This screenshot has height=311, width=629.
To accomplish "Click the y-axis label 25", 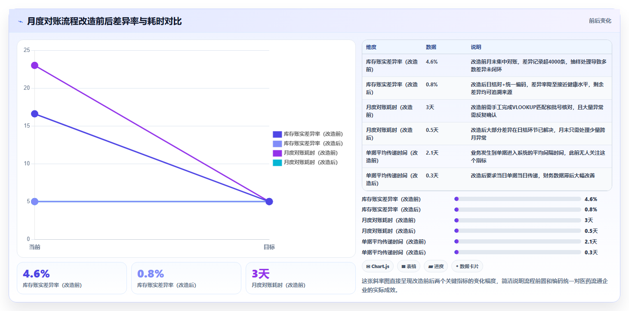I will point(27,50).
